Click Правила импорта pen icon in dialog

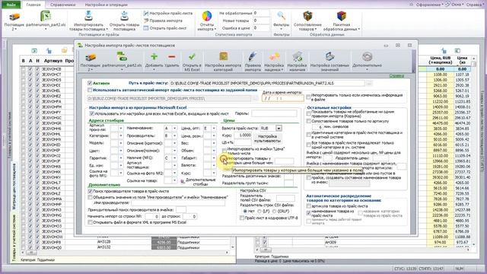pyautogui.click(x=253, y=57)
